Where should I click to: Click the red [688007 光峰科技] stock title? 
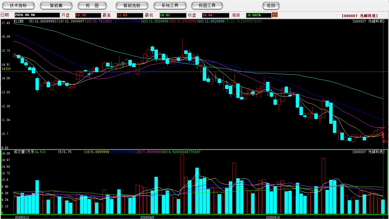click(x=360, y=16)
